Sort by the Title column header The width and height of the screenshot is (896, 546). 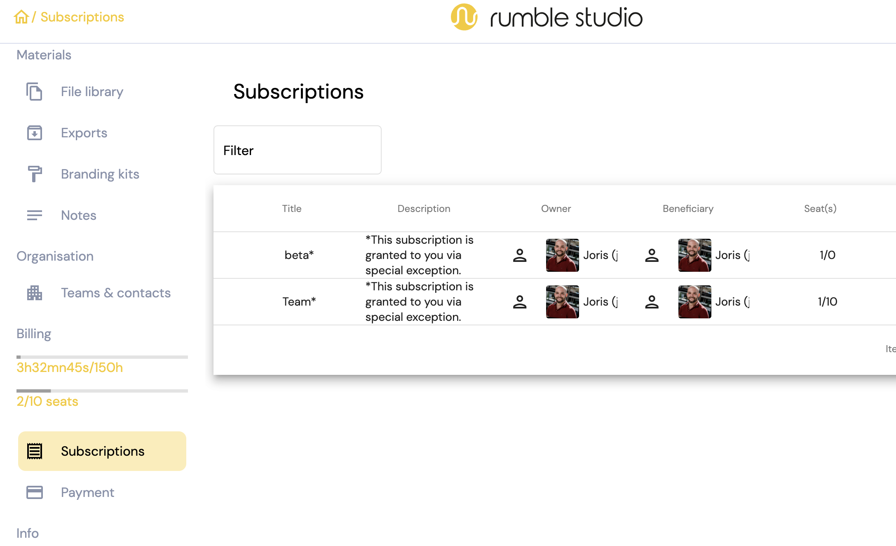tap(292, 209)
